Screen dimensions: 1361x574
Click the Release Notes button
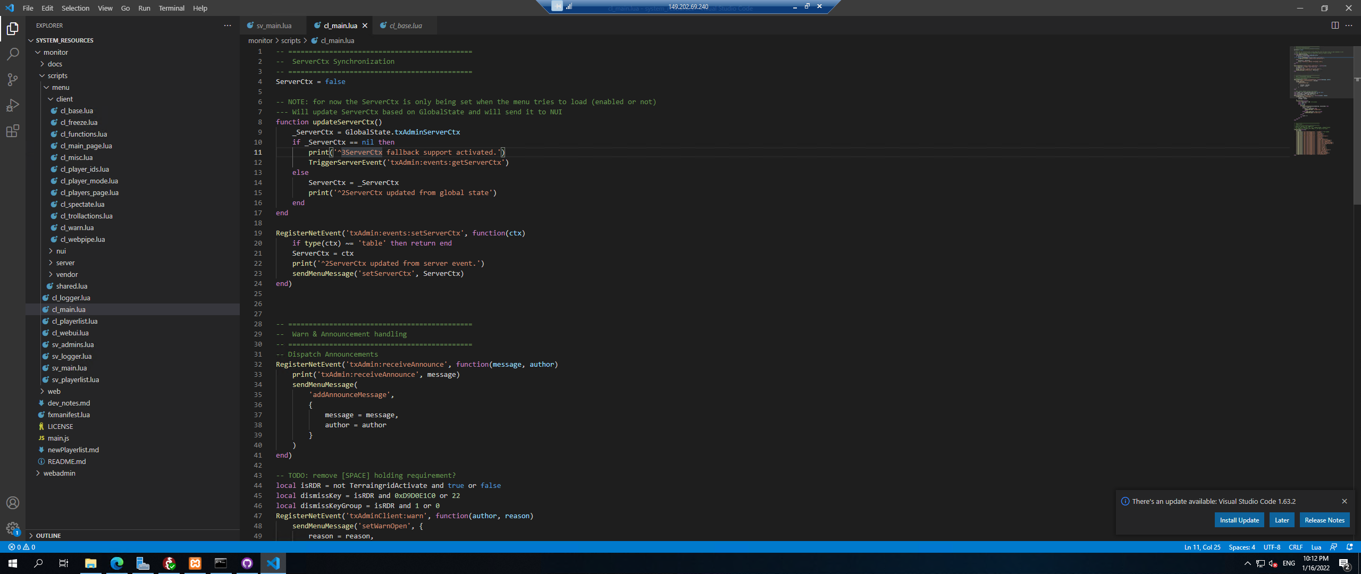pyautogui.click(x=1324, y=520)
